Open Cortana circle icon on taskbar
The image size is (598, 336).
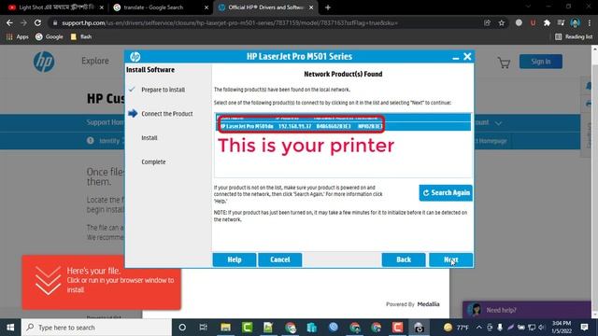[182, 328]
